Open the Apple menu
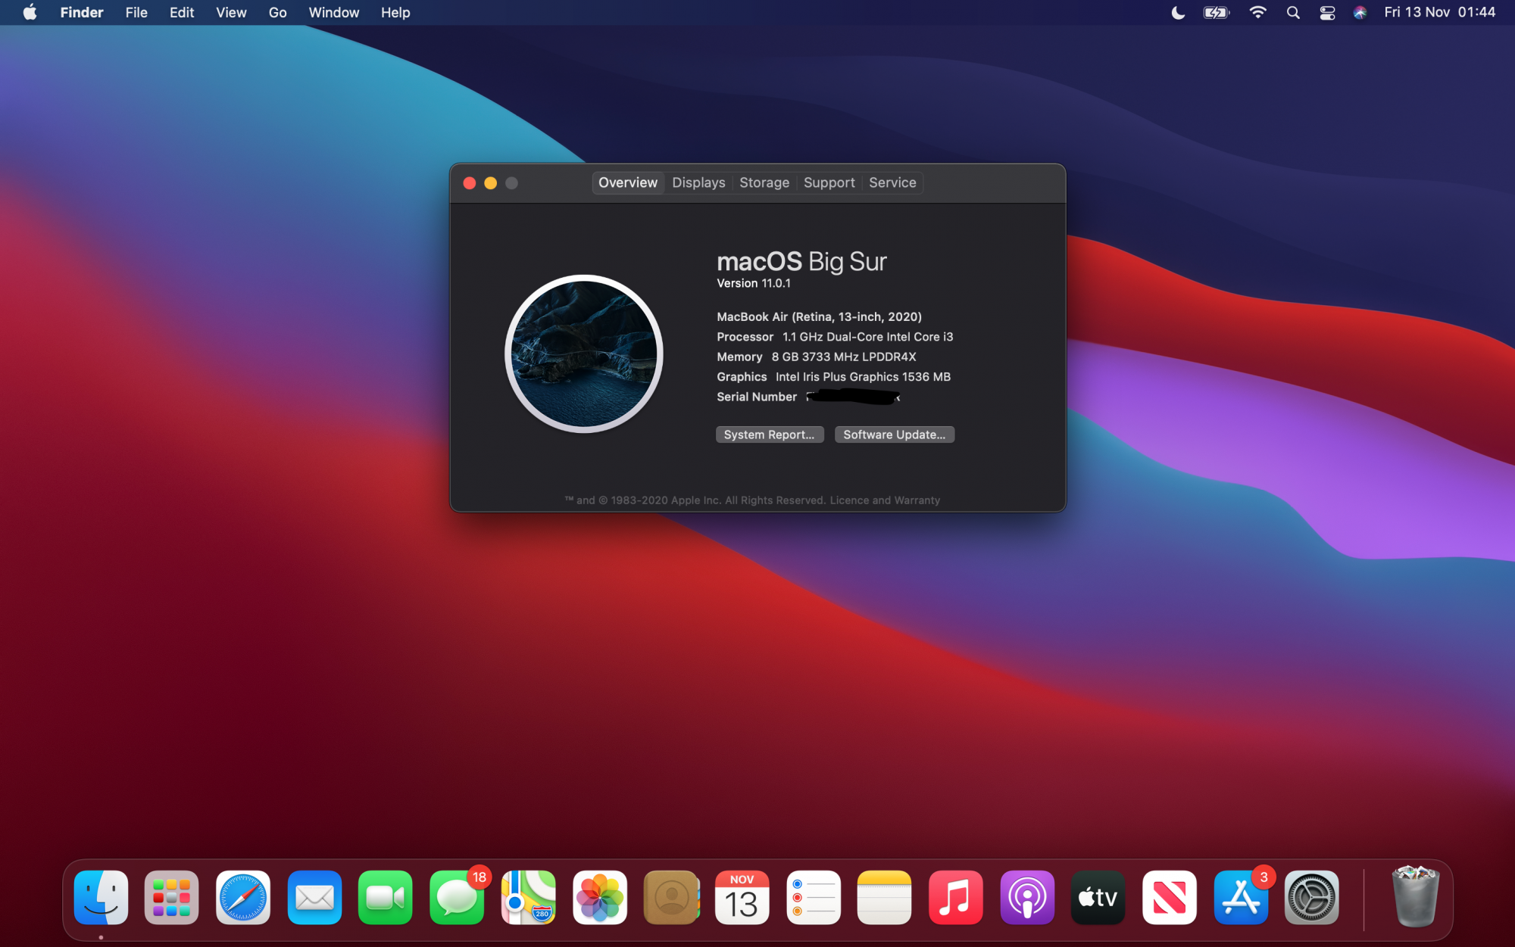The image size is (1515, 947). click(x=30, y=13)
